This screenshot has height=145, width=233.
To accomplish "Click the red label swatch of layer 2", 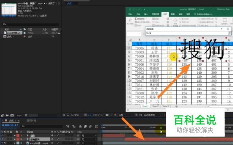I will click(x=18, y=139).
